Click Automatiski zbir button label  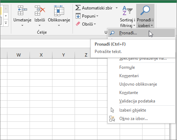(x=97, y=8)
